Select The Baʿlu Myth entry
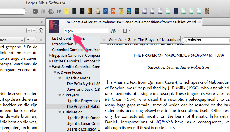This screenshot has height=132, width=230. 83,84
